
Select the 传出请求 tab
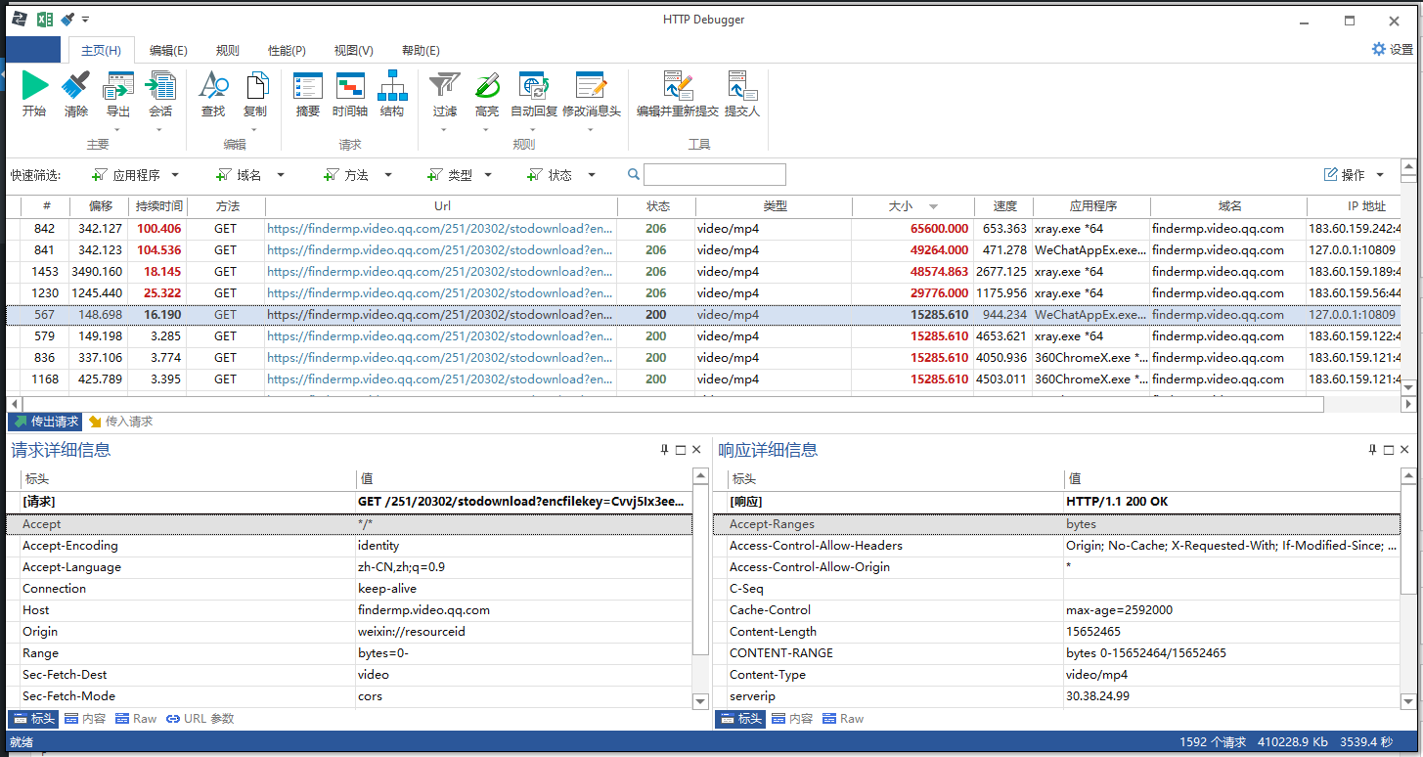click(45, 422)
